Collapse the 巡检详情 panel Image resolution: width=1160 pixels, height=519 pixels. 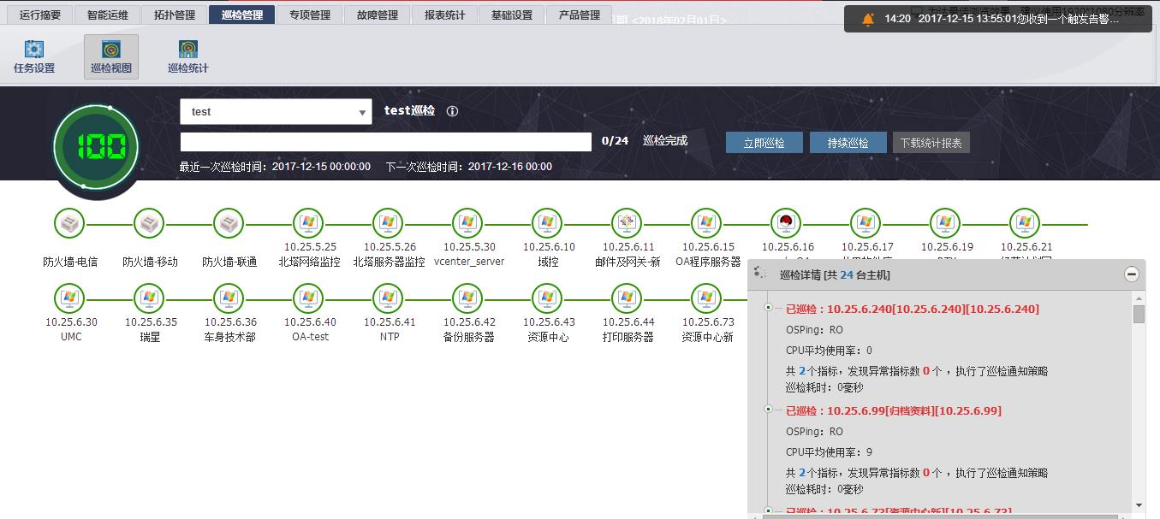pyautogui.click(x=1131, y=272)
